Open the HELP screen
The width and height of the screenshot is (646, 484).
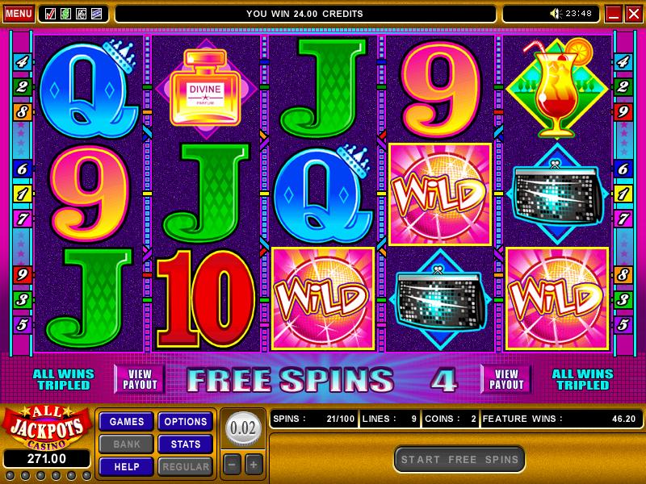coord(127,467)
